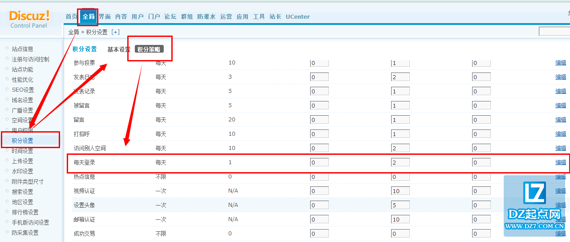Viewport: 570px width, 242px height.
Task: Click third input field for 留言 row
Action: (x=481, y=120)
